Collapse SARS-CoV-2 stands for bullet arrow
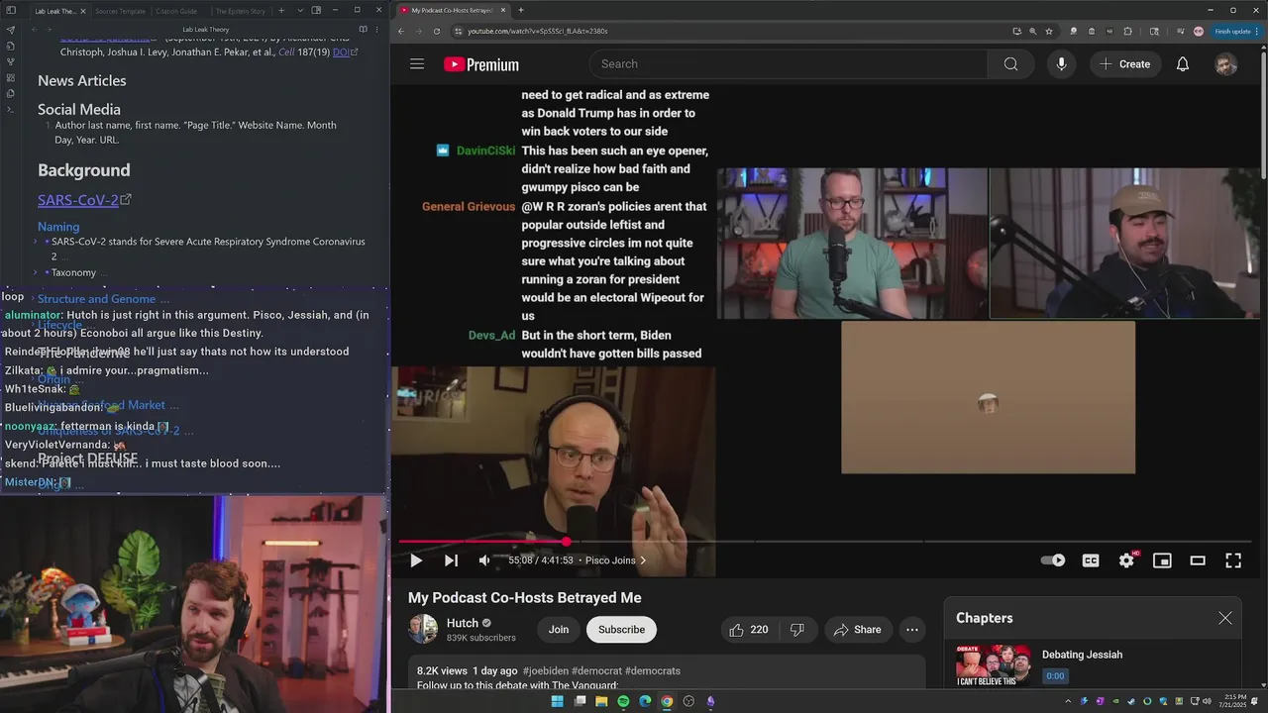Image resolution: width=1268 pixels, height=713 pixels. (36, 242)
